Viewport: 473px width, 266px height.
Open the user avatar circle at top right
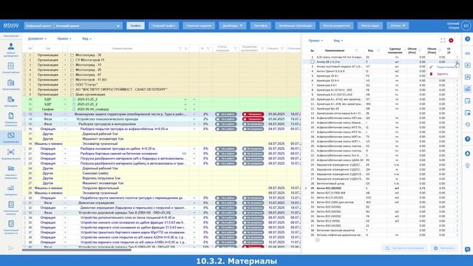coord(466,26)
